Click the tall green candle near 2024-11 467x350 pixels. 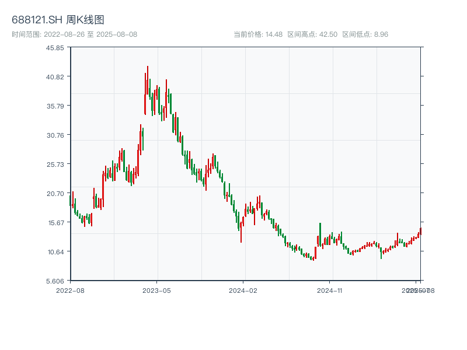[320, 235]
